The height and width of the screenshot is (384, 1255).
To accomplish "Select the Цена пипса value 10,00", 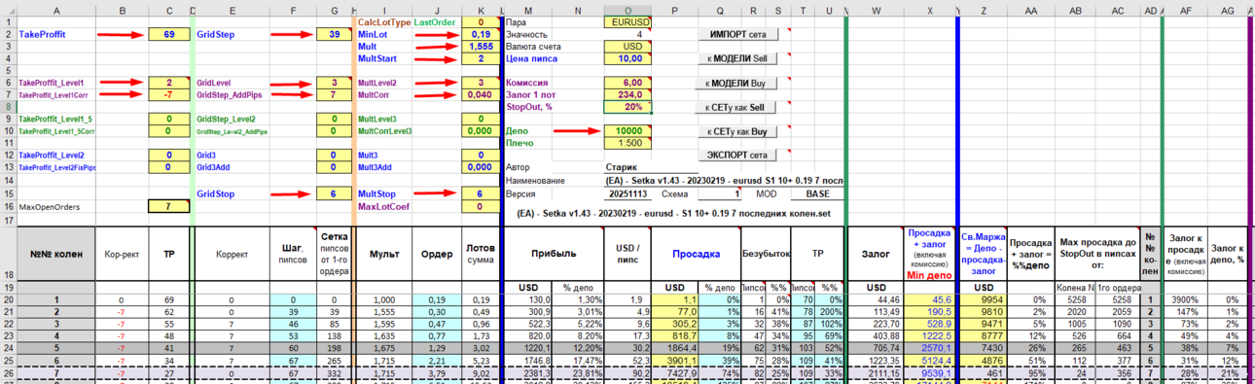I will [x=628, y=58].
